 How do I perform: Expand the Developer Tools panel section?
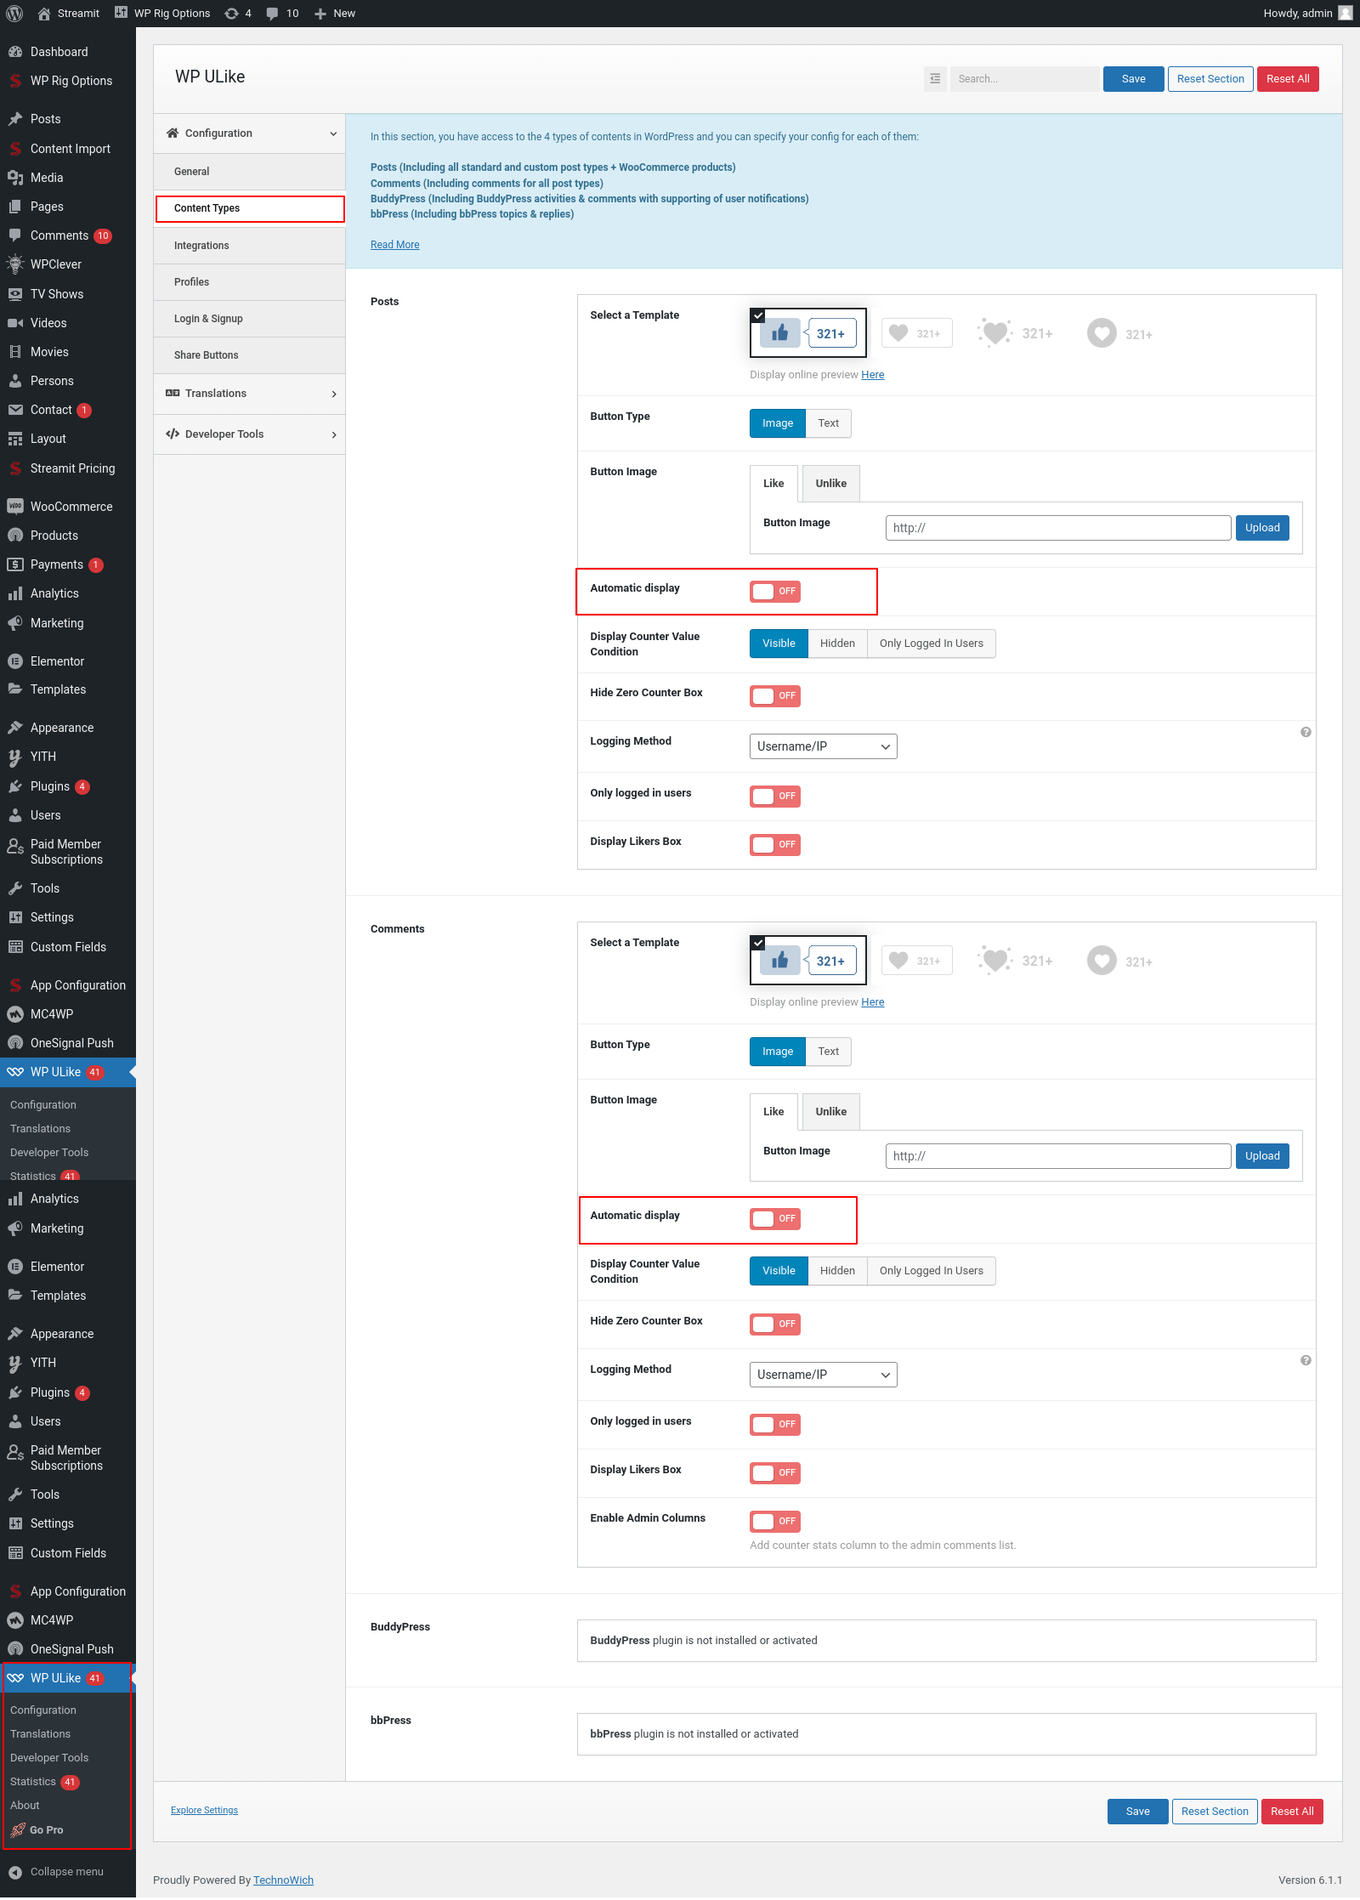pyautogui.click(x=249, y=434)
